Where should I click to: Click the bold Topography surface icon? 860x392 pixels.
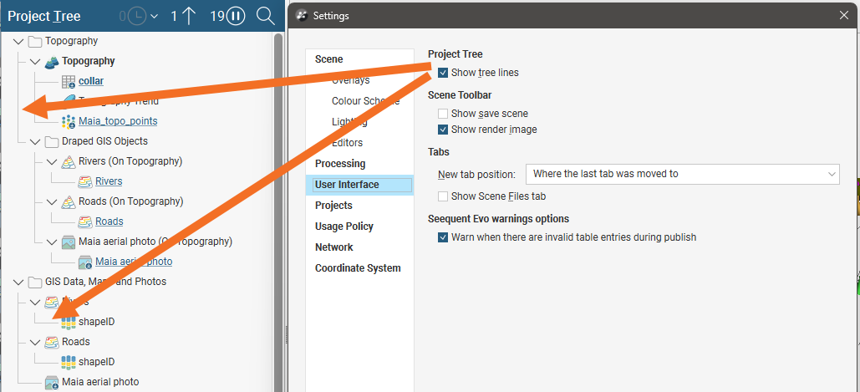click(x=52, y=61)
